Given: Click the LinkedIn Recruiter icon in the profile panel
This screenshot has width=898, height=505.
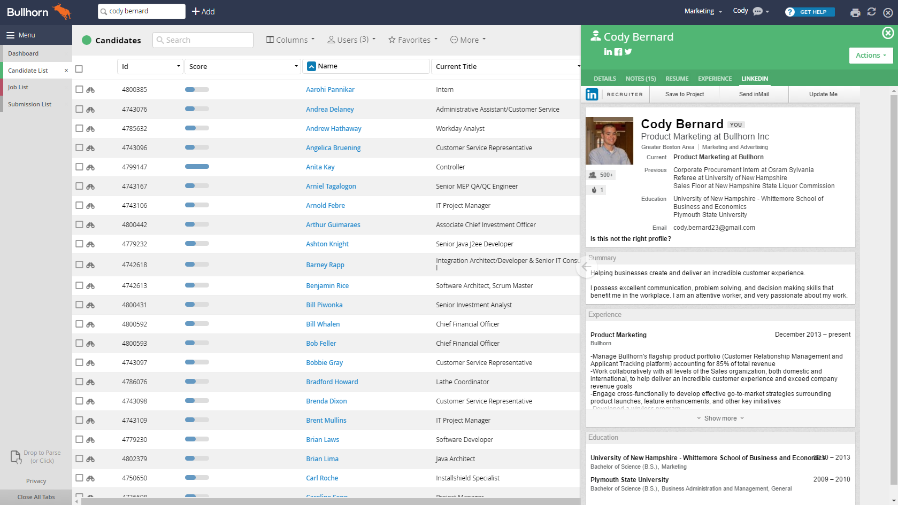Looking at the screenshot, I should pyautogui.click(x=592, y=94).
